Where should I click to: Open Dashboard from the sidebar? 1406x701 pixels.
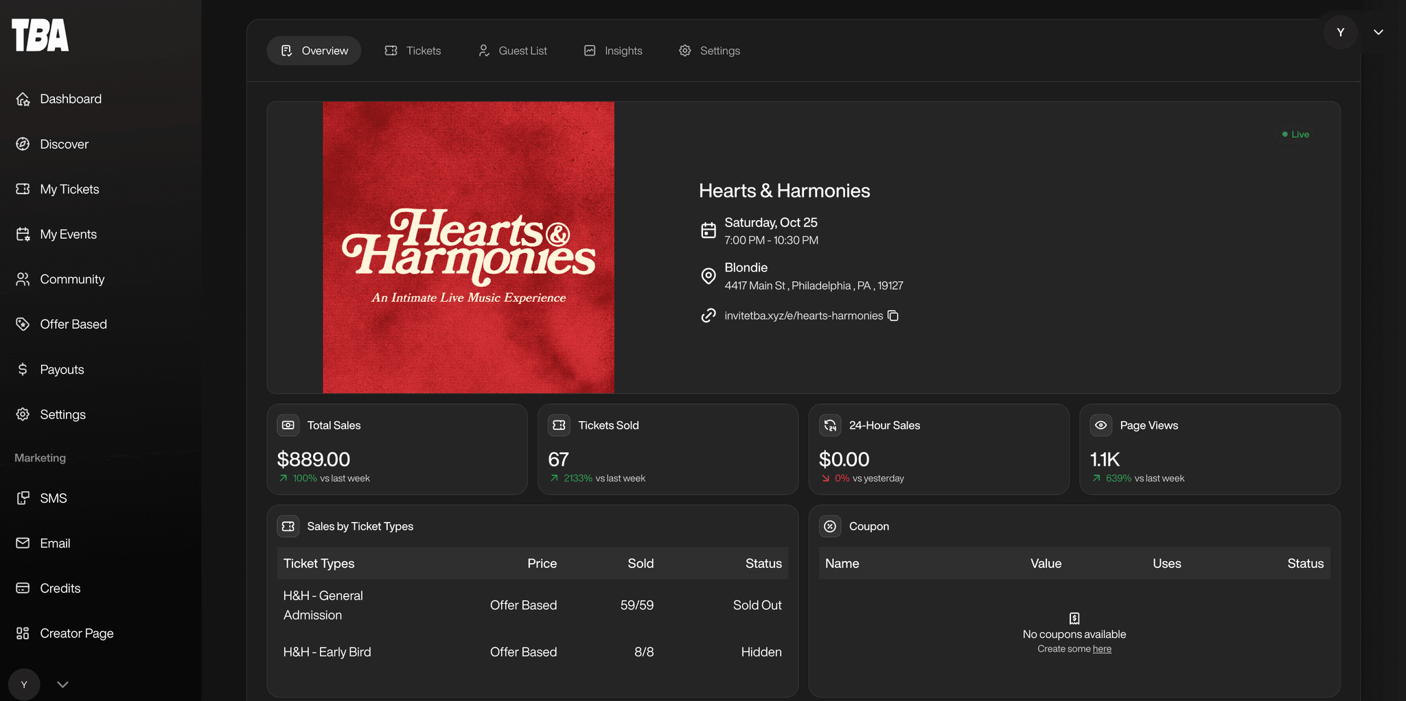point(58,99)
